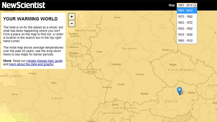The width and height of the screenshot is (217, 122).
Task: Collapse the Map dropdown arrow
Action: click(195, 5)
